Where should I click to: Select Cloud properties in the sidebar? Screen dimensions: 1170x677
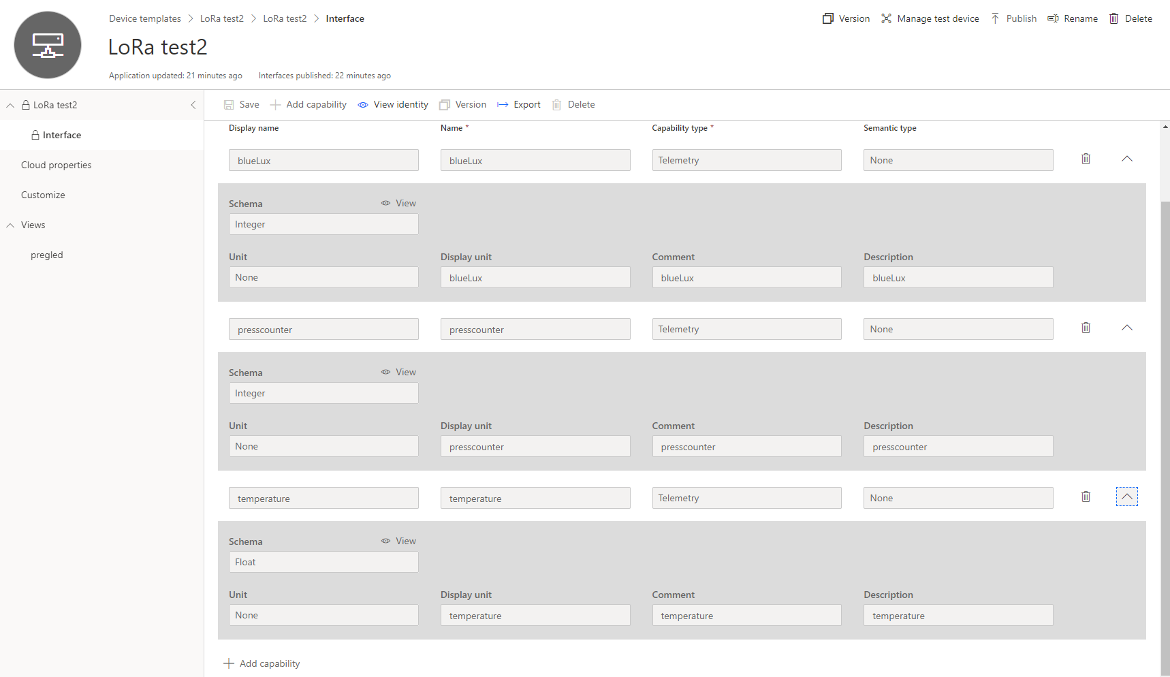point(57,165)
